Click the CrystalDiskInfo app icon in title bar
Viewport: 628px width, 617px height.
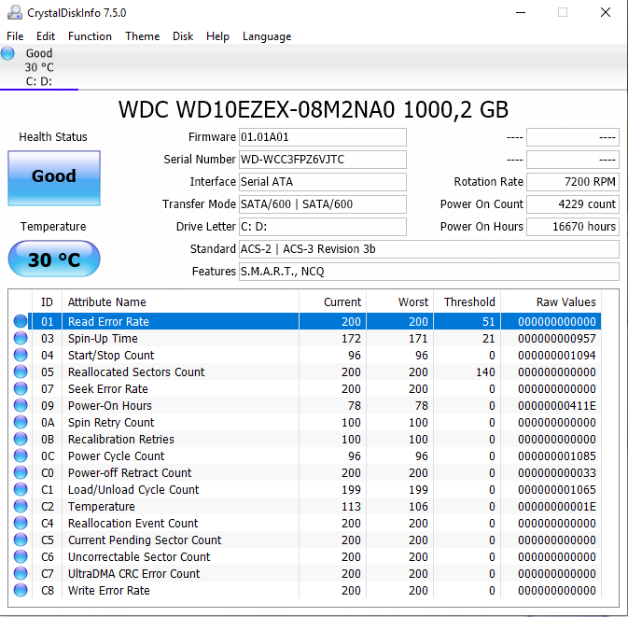(x=15, y=12)
